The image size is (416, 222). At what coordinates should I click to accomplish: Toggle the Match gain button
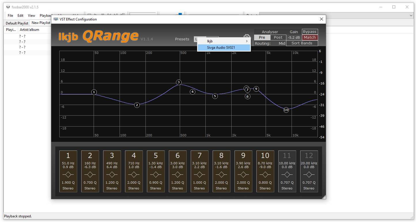tap(310, 37)
